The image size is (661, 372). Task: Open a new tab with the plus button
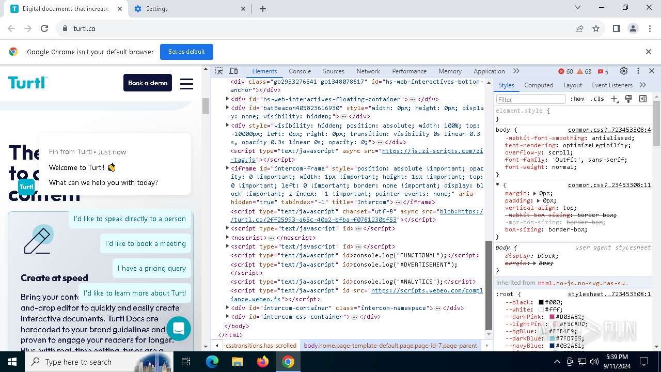(x=263, y=9)
